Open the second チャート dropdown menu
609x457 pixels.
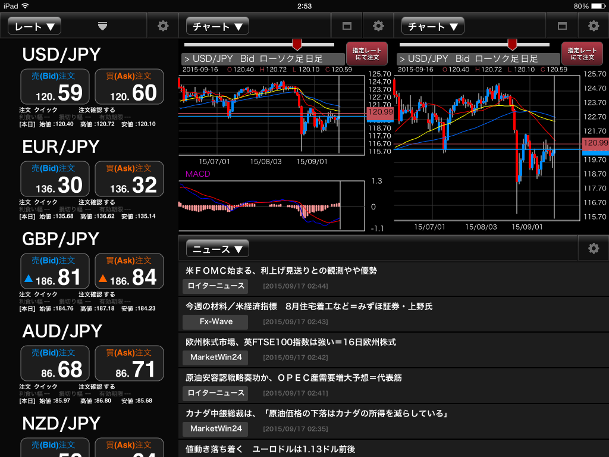[433, 26]
